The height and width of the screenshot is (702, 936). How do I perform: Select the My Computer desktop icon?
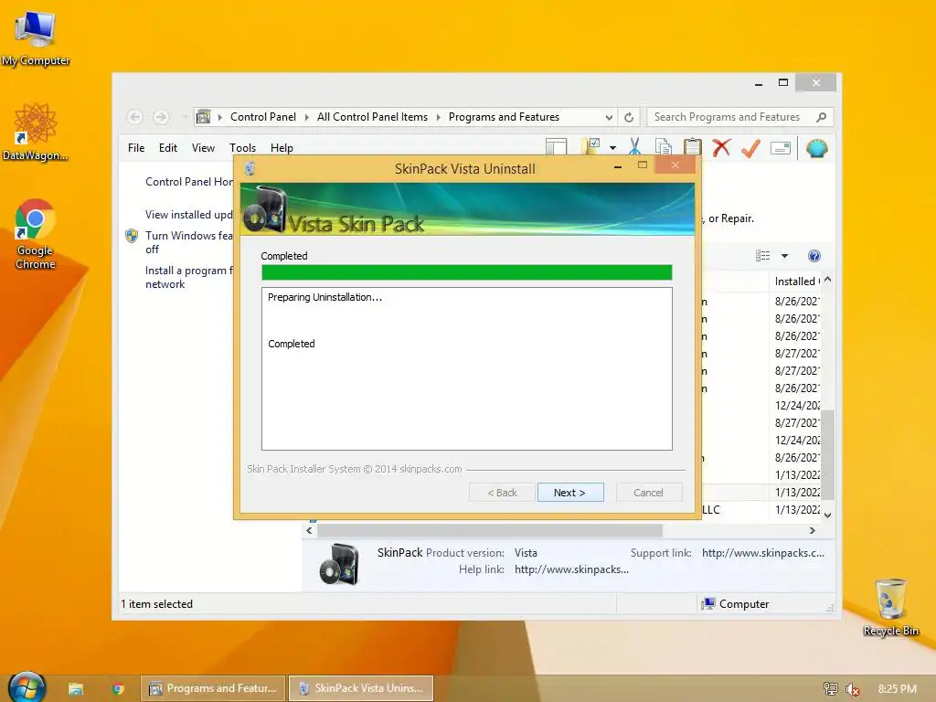coord(36,37)
